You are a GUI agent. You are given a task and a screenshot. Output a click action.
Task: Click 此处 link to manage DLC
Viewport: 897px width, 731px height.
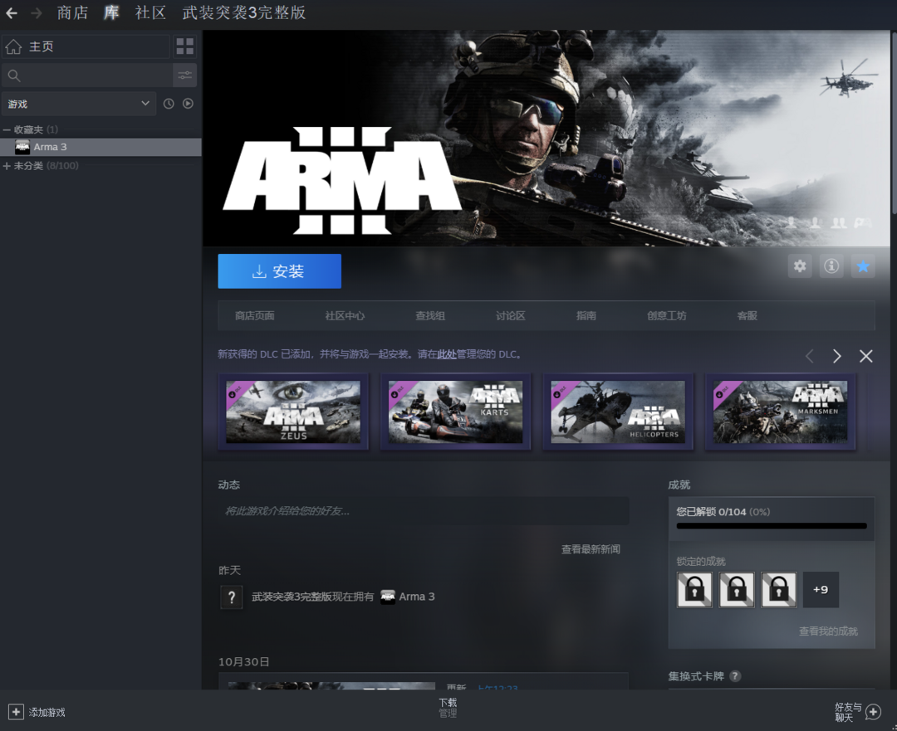pyautogui.click(x=447, y=354)
